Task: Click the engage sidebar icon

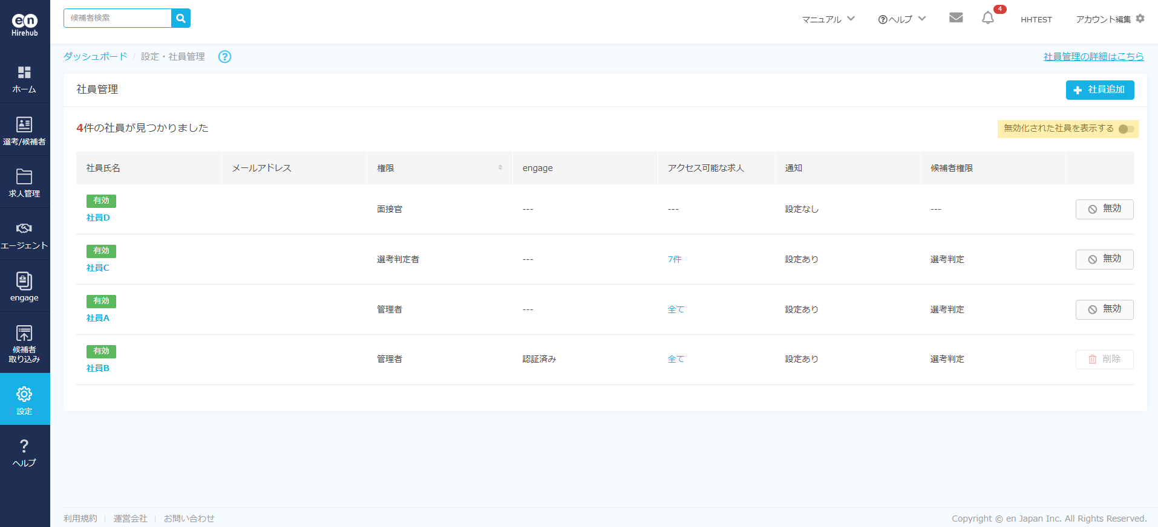Action: pyautogui.click(x=24, y=282)
